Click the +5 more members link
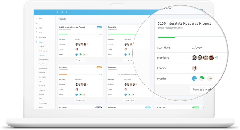The height and width of the screenshot is (130, 240). pyautogui.click(x=87, y=44)
